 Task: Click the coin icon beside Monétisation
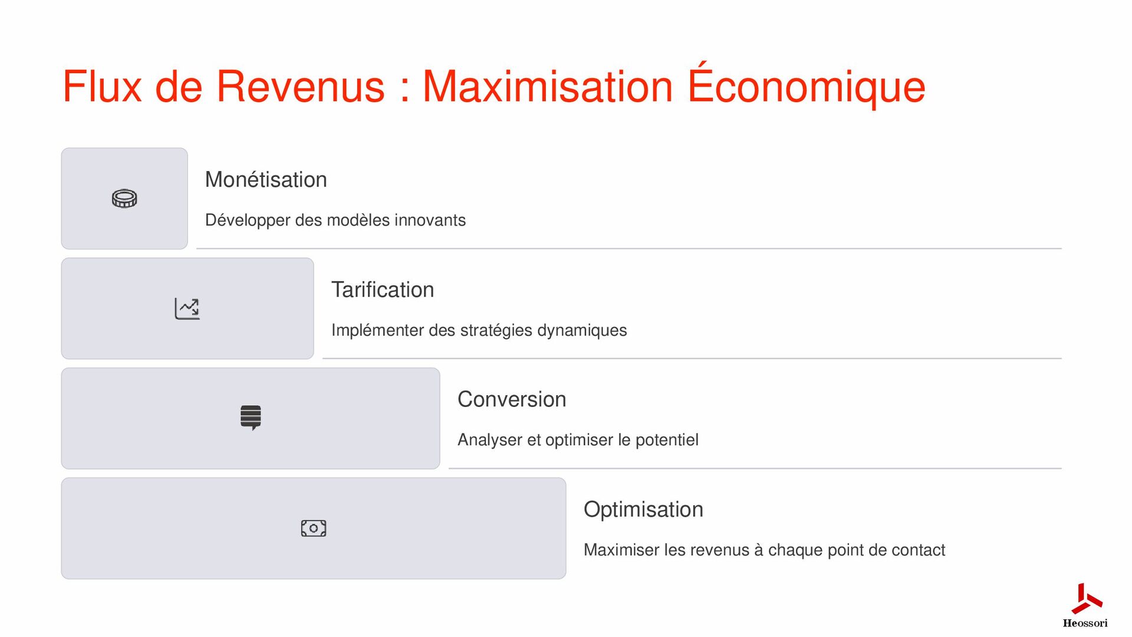(124, 199)
